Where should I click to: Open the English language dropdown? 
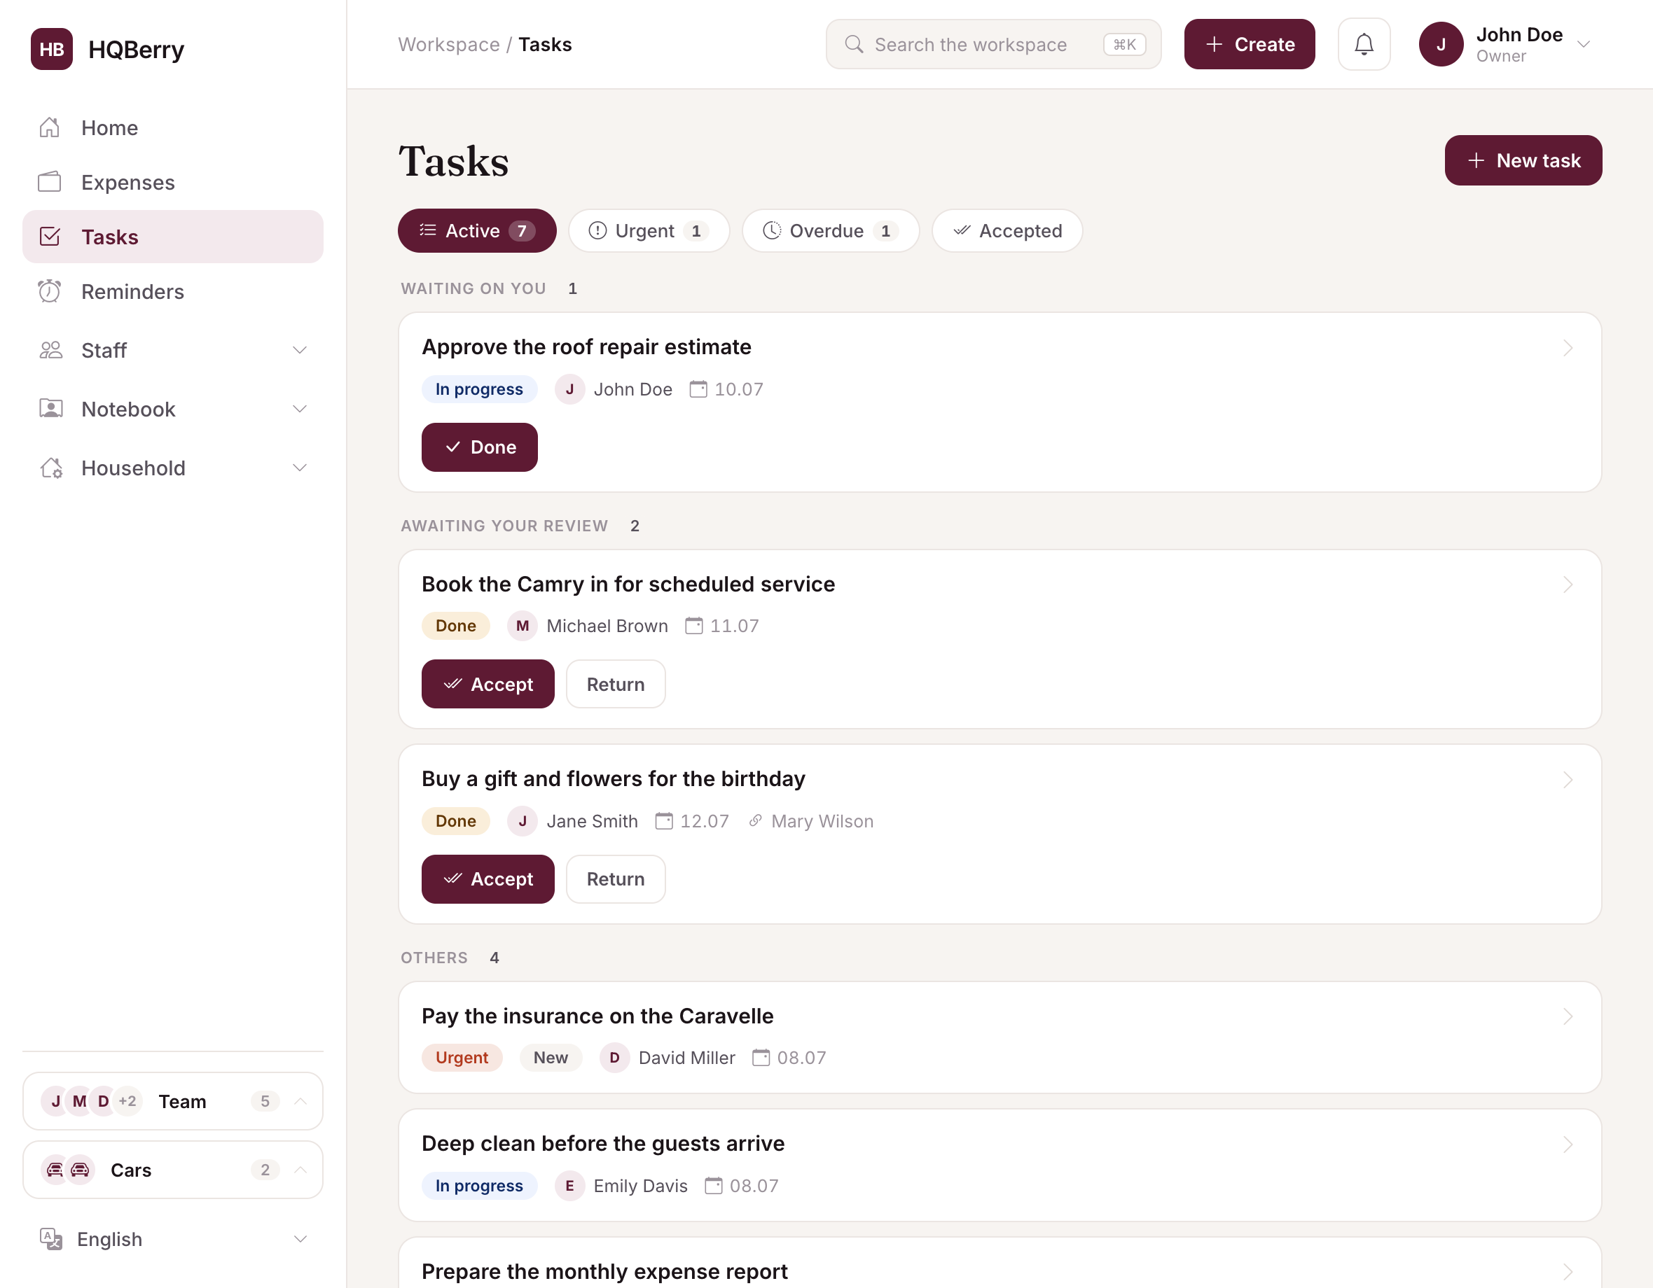click(172, 1240)
